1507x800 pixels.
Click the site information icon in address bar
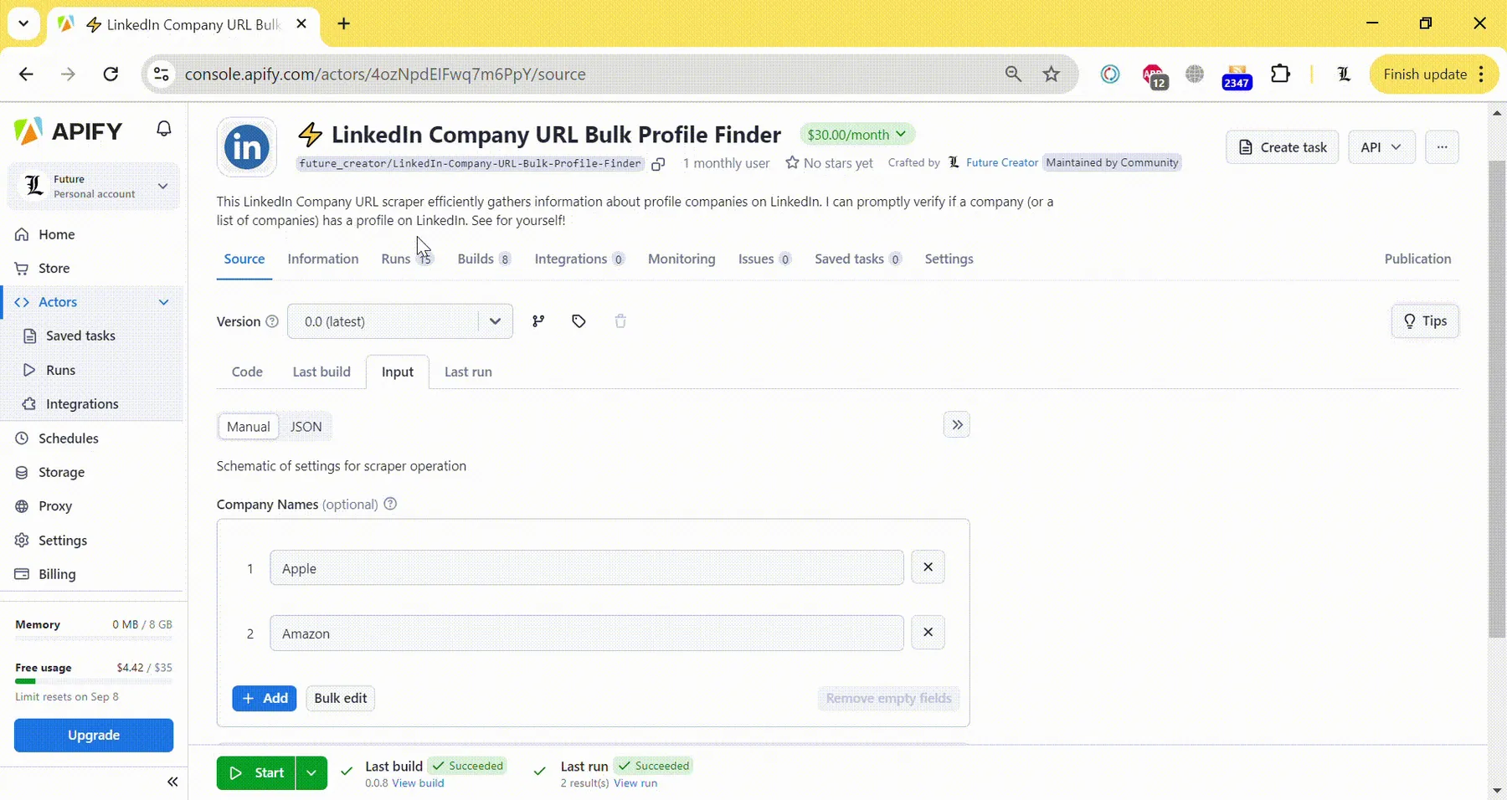click(x=162, y=74)
